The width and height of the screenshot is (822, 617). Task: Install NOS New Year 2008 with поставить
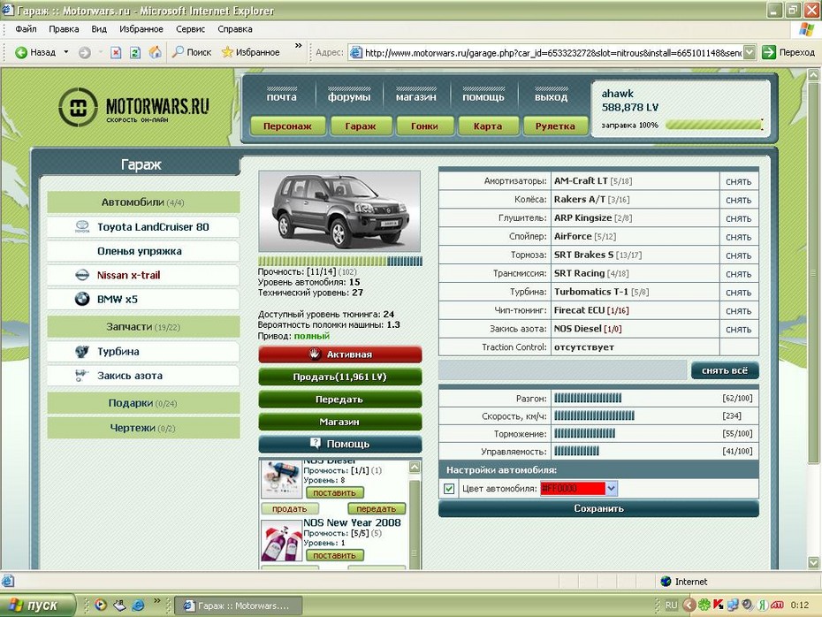(334, 555)
